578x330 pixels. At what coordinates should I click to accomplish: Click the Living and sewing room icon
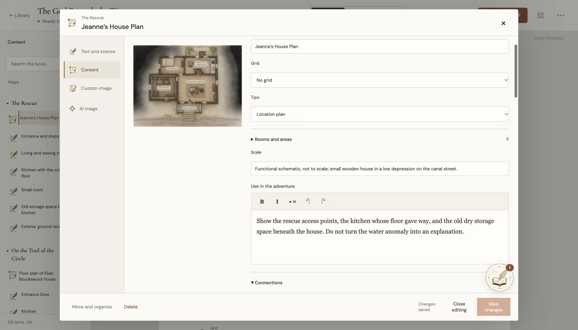(x=13, y=154)
